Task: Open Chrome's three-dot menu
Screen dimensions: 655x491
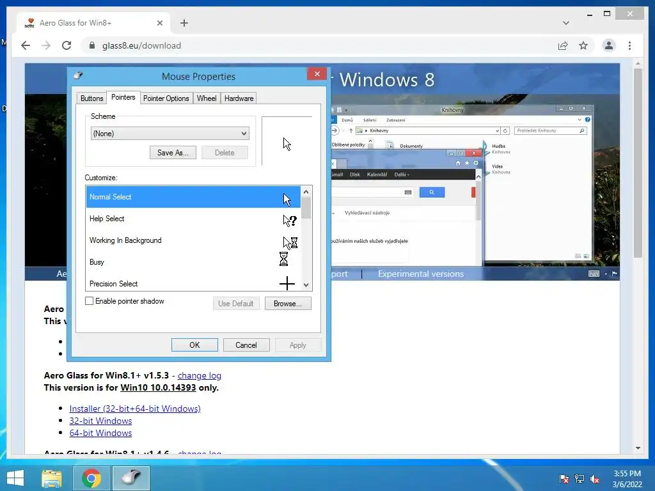Action: [629, 45]
